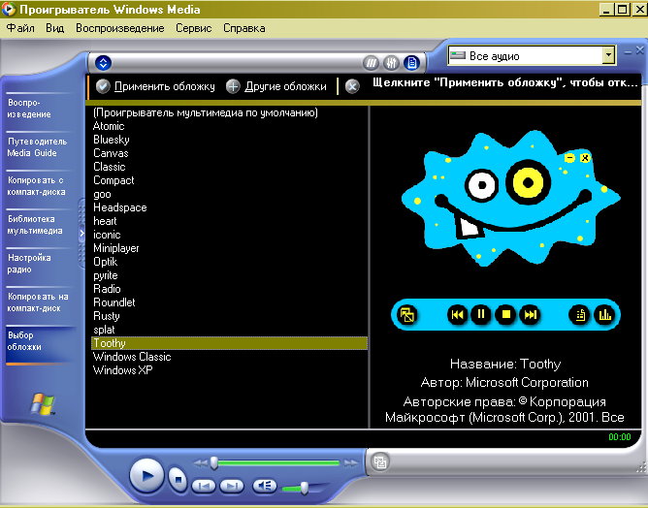Viewport: 648px width, 508px height.
Task: Select the 'Atomic' skin
Action: [229, 126]
